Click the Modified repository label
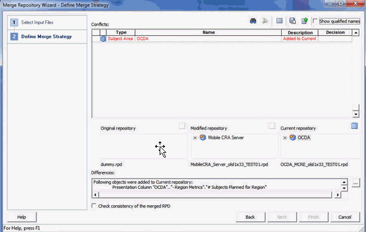The width and height of the screenshot is (366, 232). 209,128
